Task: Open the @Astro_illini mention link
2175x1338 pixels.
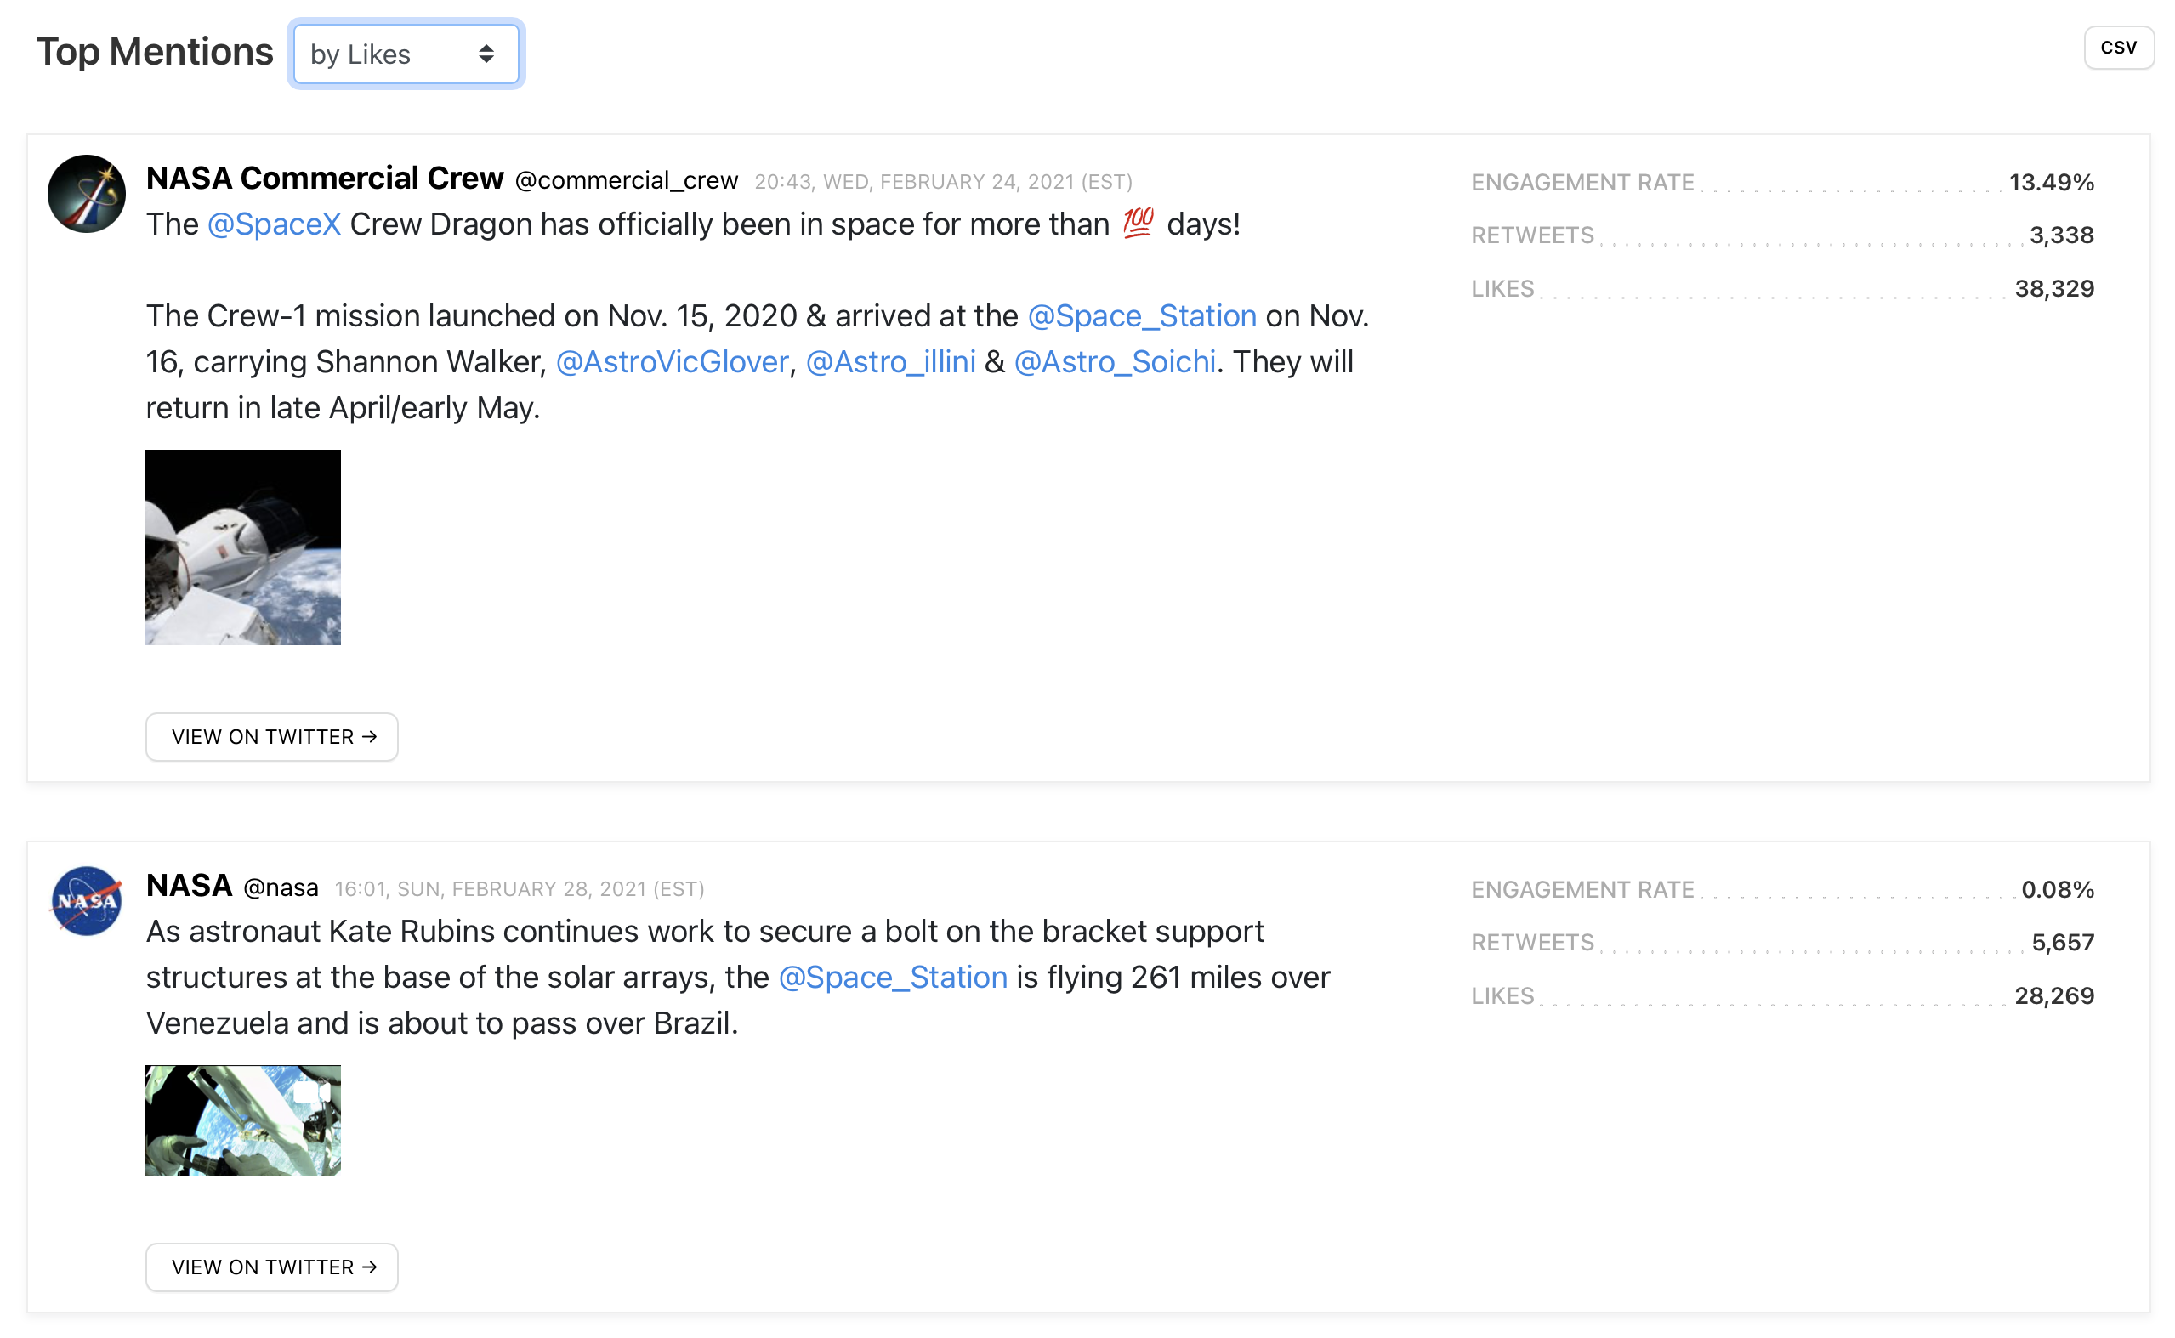Action: coord(889,362)
